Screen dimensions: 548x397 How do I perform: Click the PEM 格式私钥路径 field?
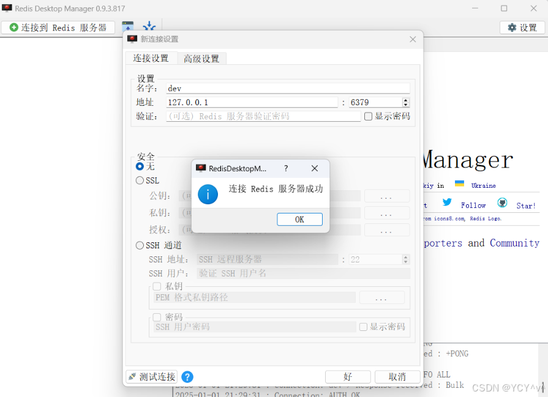pos(255,297)
